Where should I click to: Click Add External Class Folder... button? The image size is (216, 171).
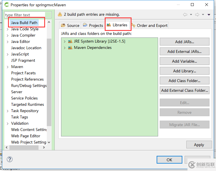[x=184, y=90]
